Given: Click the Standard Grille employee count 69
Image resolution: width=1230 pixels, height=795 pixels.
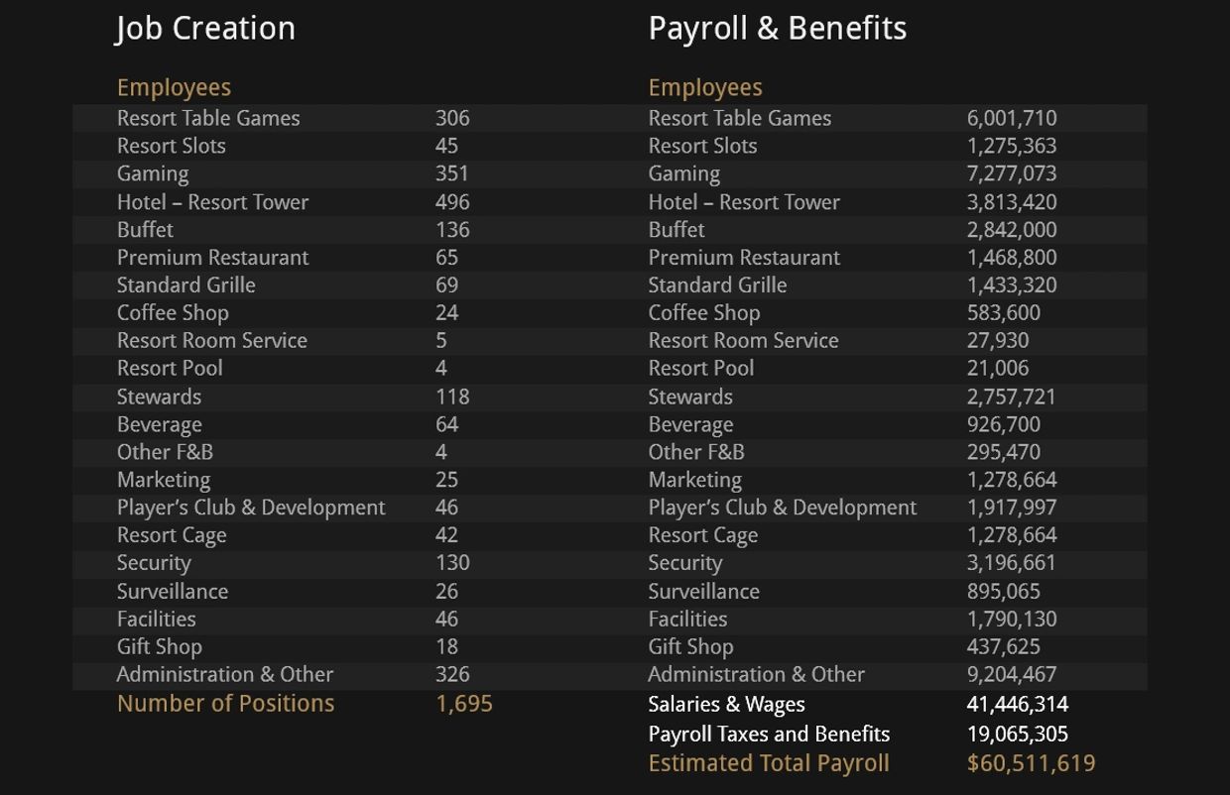Looking at the screenshot, I should pyautogui.click(x=446, y=285).
